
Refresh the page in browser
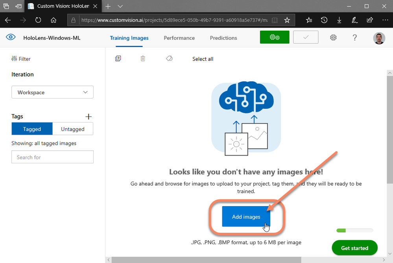click(x=38, y=20)
